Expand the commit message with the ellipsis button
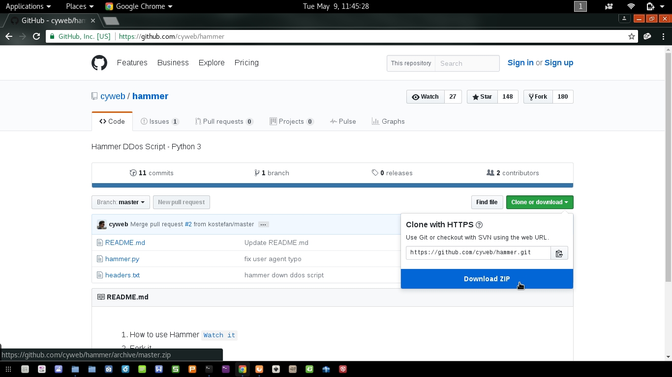Image resolution: width=672 pixels, height=377 pixels. [263, 225]
